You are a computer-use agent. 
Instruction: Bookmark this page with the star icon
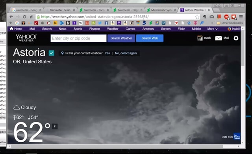(197, 17)
